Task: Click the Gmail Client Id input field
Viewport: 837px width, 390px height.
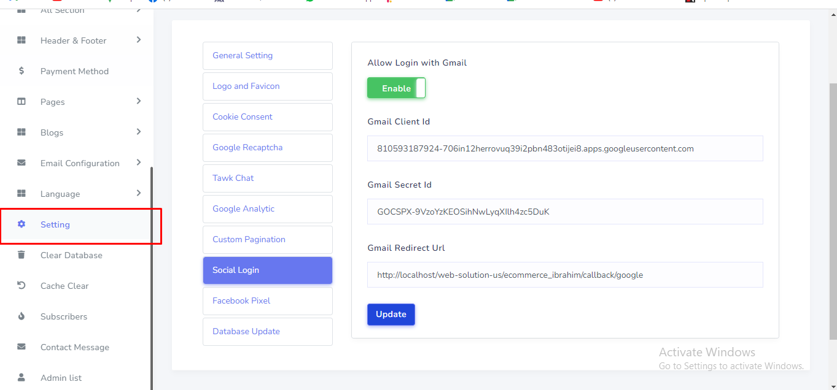Action: [564, 148]
